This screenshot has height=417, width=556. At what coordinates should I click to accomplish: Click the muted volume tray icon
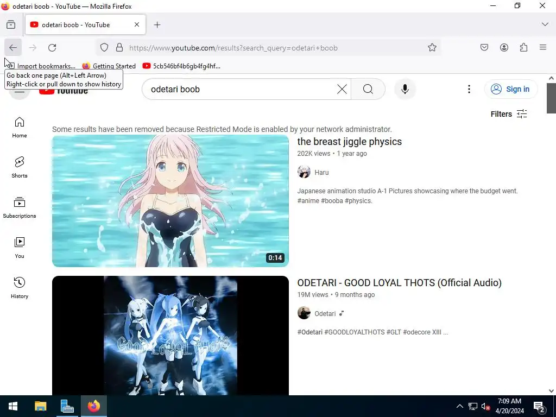(485, 406)
